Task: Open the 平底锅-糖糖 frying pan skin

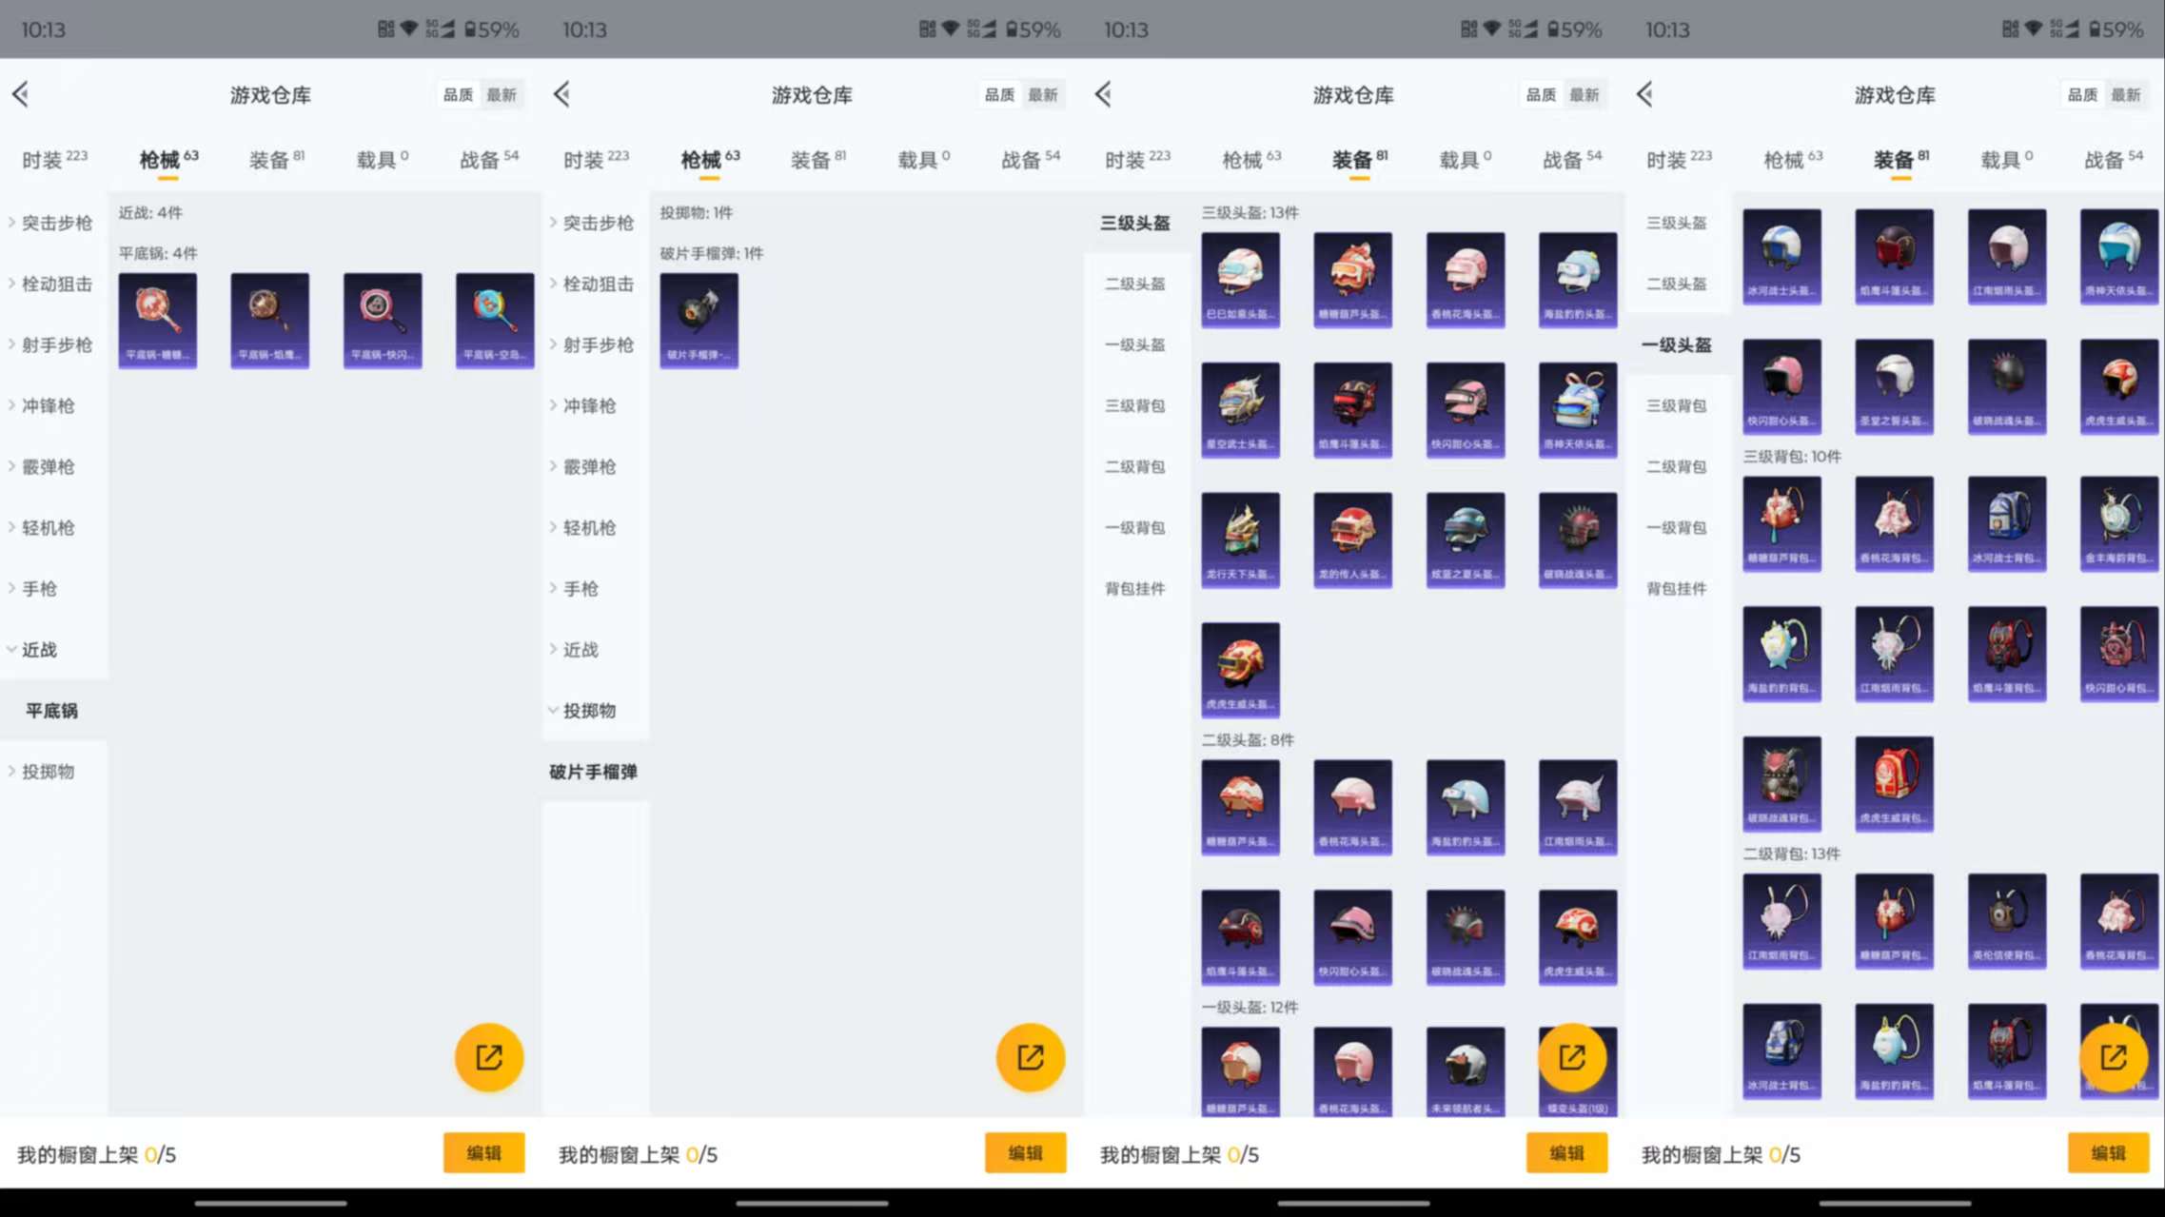Action: click(158, 321)
